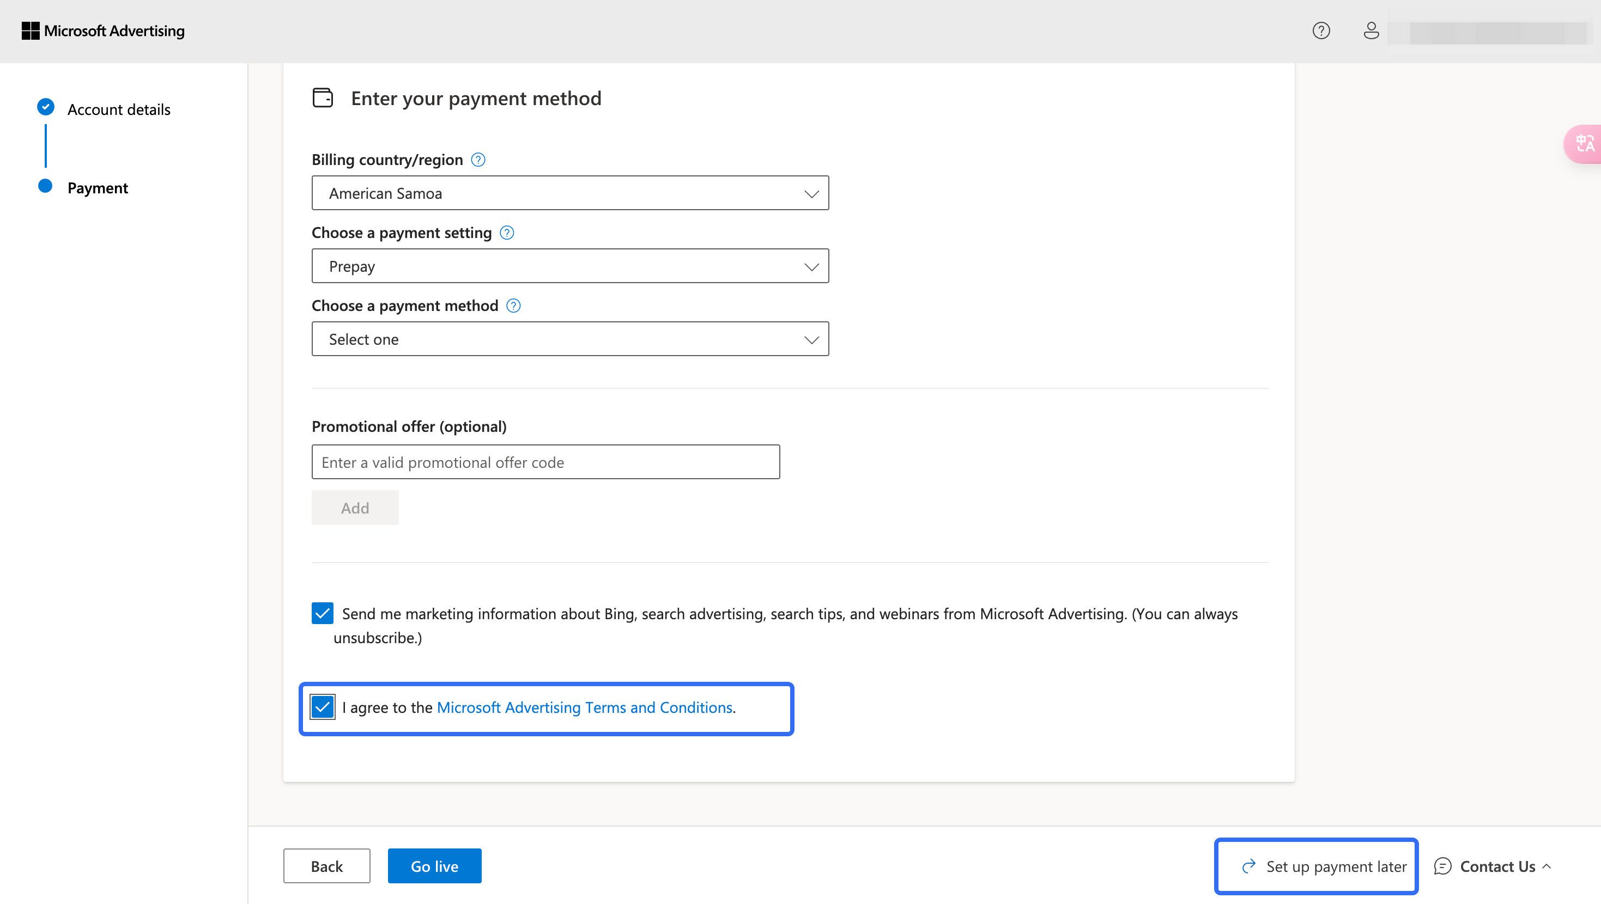The image size is (1601, 904).
Task: Click the Payment step circle indicator
Action: pos(45,186)
